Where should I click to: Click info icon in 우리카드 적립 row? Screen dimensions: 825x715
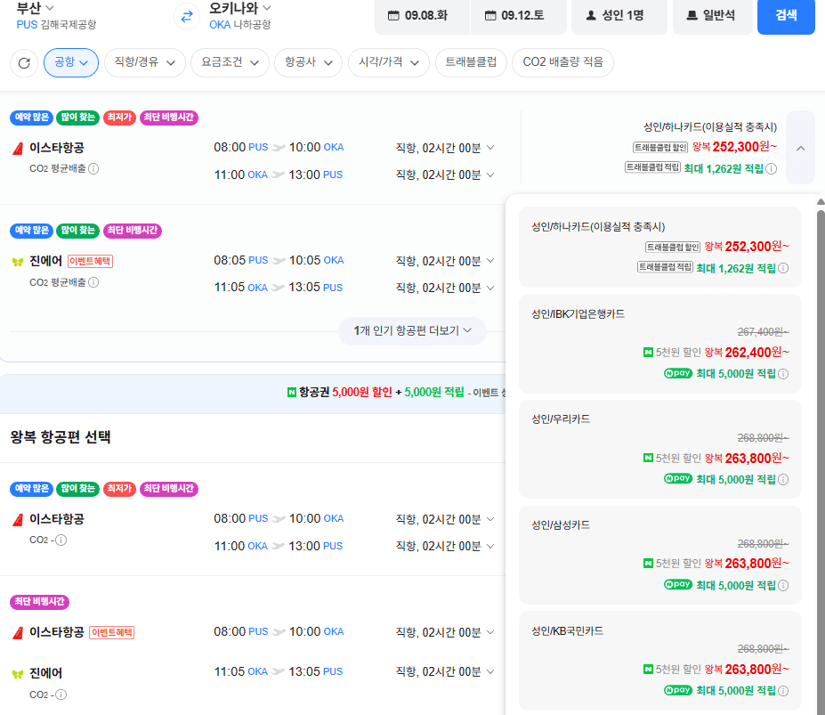(783, 479)
